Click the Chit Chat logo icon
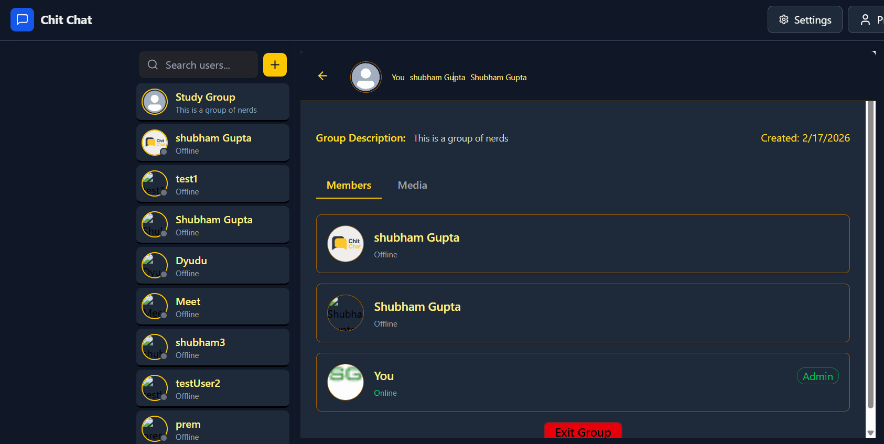Screen dimensions: 884x444 point(22,20)
